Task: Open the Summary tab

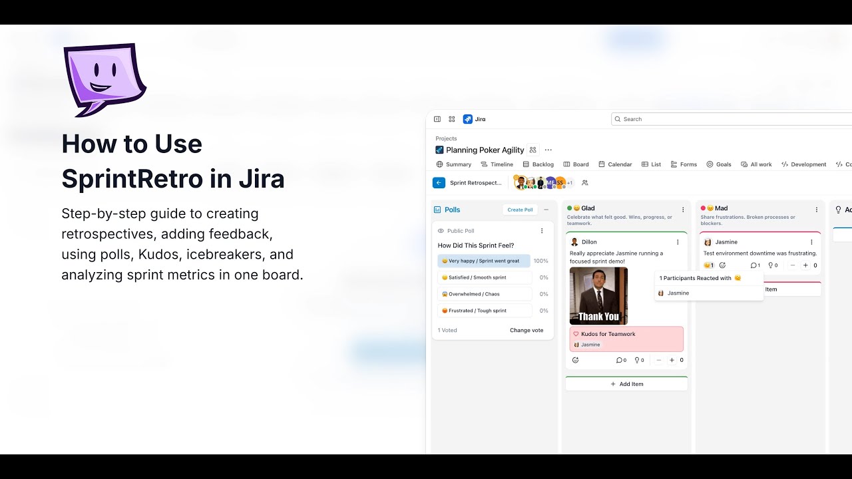Action: 454,164
